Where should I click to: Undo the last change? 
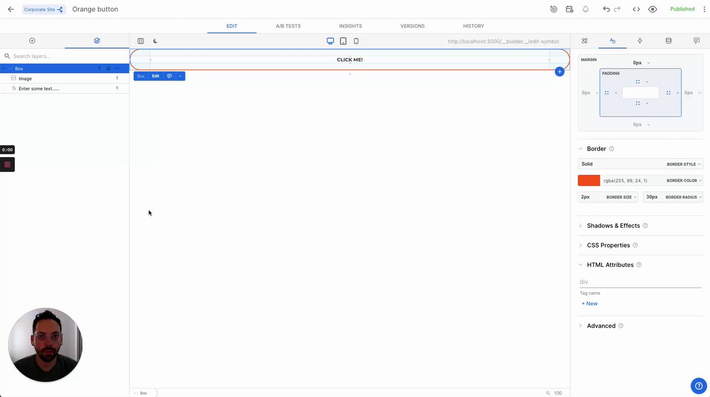click(606, 9)
